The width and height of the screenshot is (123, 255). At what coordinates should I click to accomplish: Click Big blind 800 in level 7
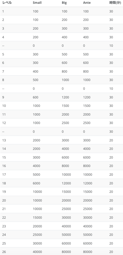point(64,71)
